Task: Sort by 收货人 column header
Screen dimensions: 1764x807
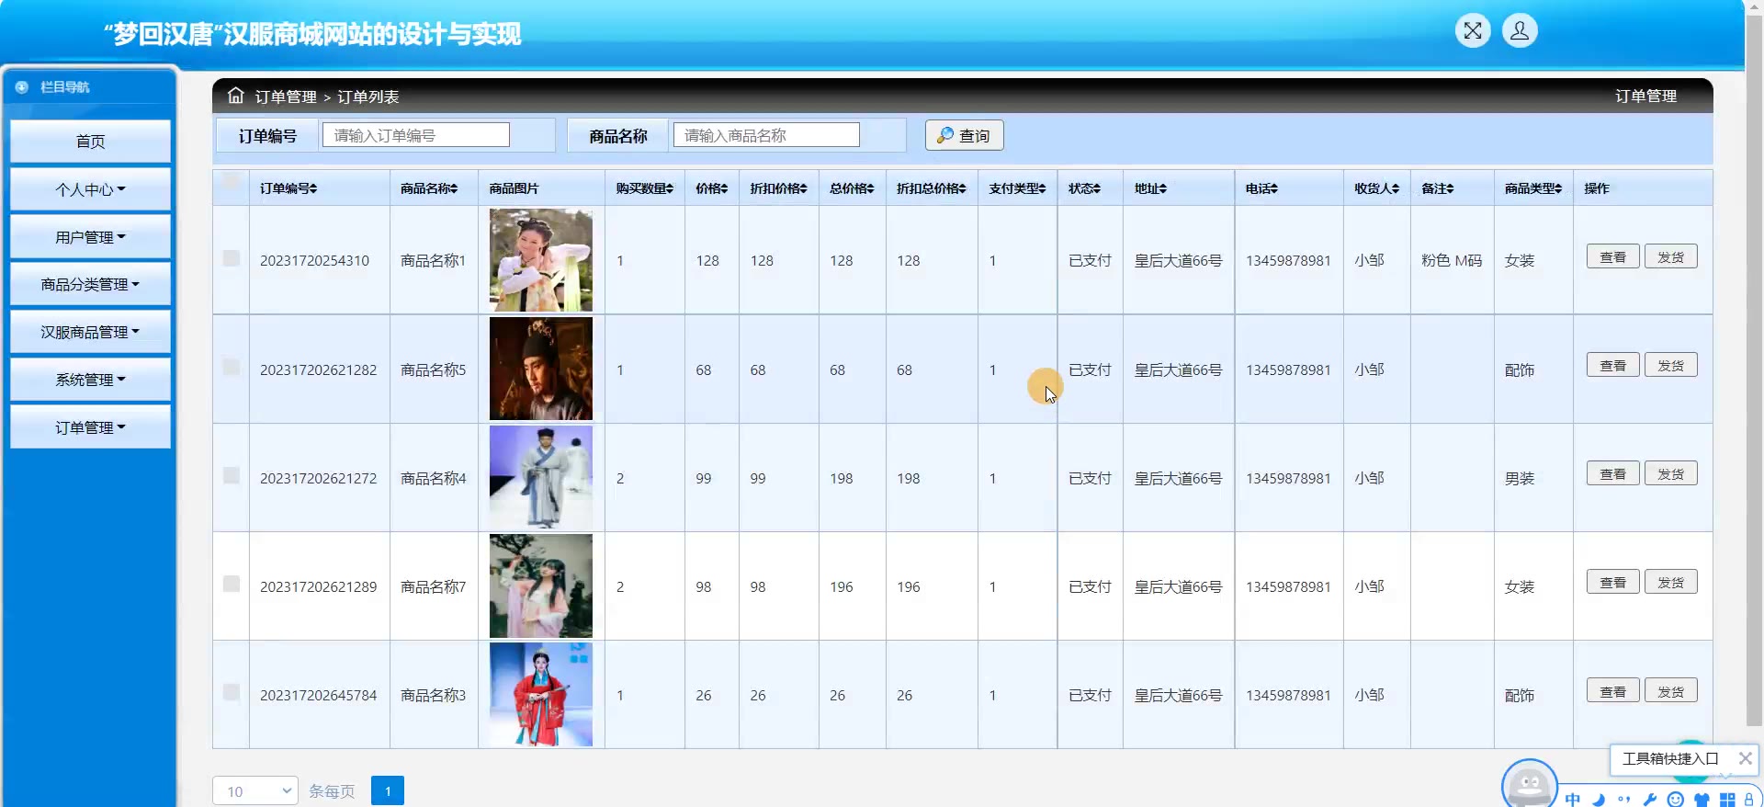Action: pos(1376,188)
